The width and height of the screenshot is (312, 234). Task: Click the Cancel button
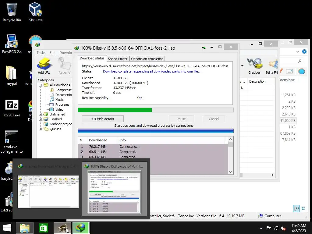pyautogui.click(x=214, y=119)
